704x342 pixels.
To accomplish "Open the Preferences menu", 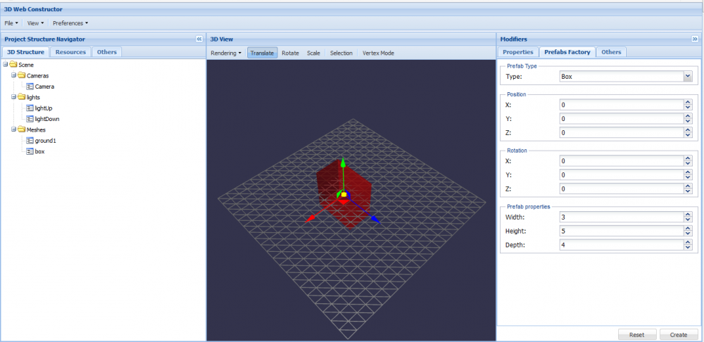I will pos(70,23).
